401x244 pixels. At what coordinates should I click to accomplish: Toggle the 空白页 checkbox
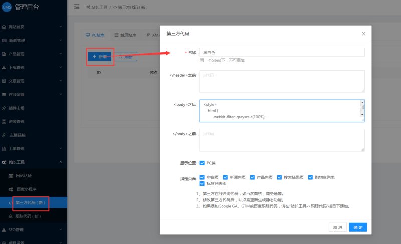click(202, 177)
